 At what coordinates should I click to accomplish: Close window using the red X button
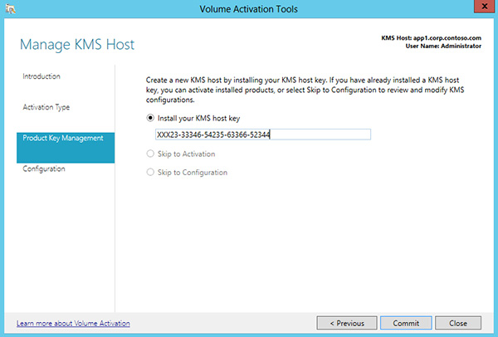pyautogui.click(x=479, y=7)
